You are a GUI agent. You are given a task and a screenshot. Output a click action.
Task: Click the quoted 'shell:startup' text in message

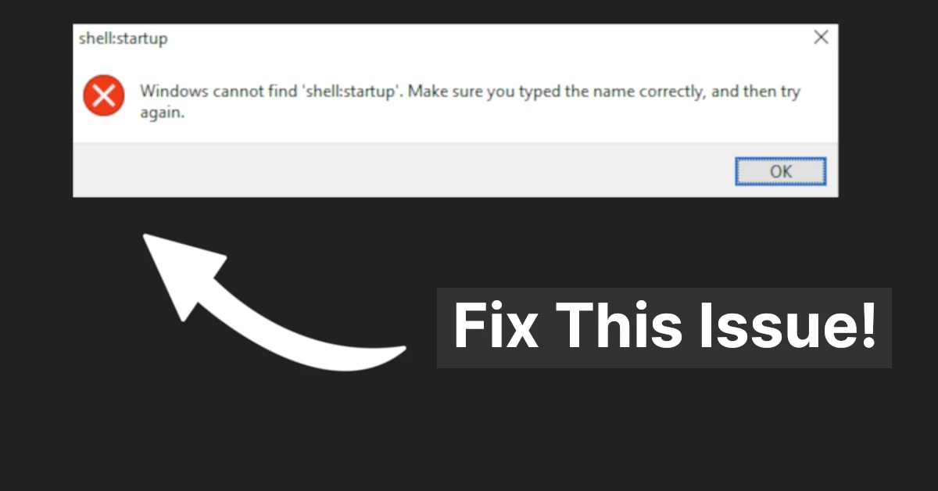coord(352,91)
